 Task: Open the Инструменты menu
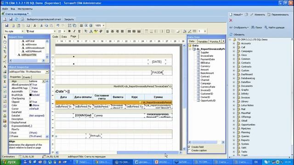coord(25,9)
